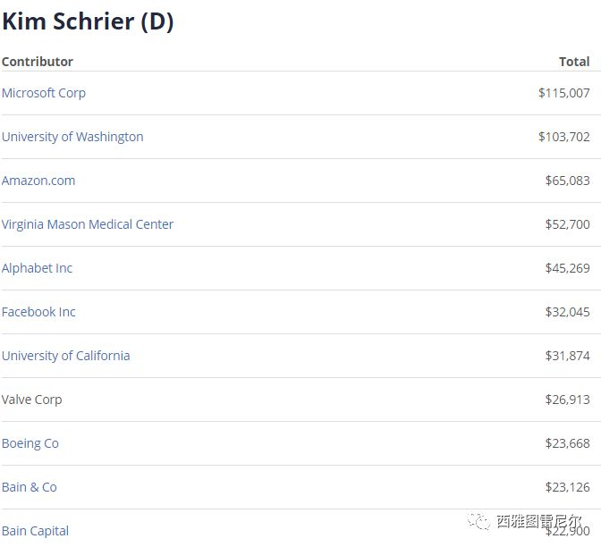Select the Virginia Mason Medical Center link

point(88,224)
